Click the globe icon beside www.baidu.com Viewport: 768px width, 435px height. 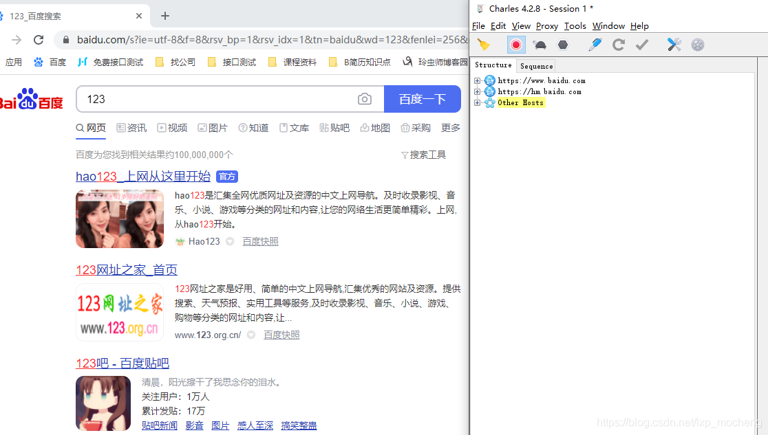[x=490, y=80]
